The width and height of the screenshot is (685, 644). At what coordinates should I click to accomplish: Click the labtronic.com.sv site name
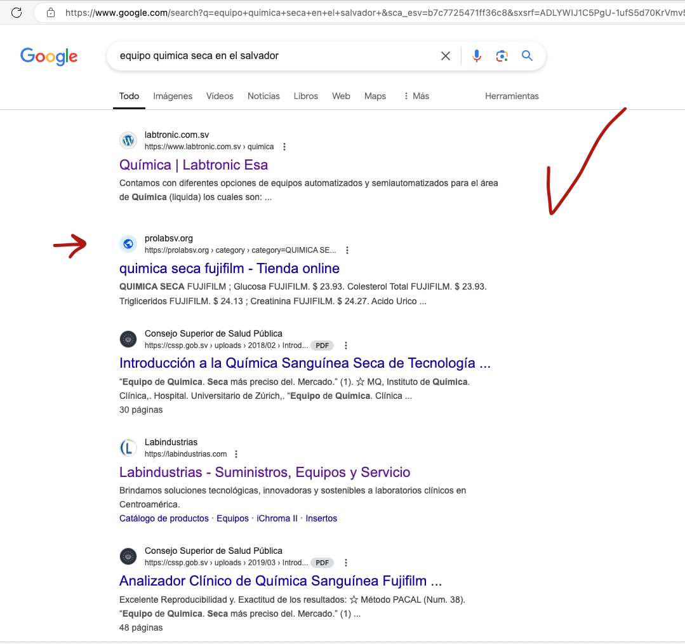tap(177, 135)
